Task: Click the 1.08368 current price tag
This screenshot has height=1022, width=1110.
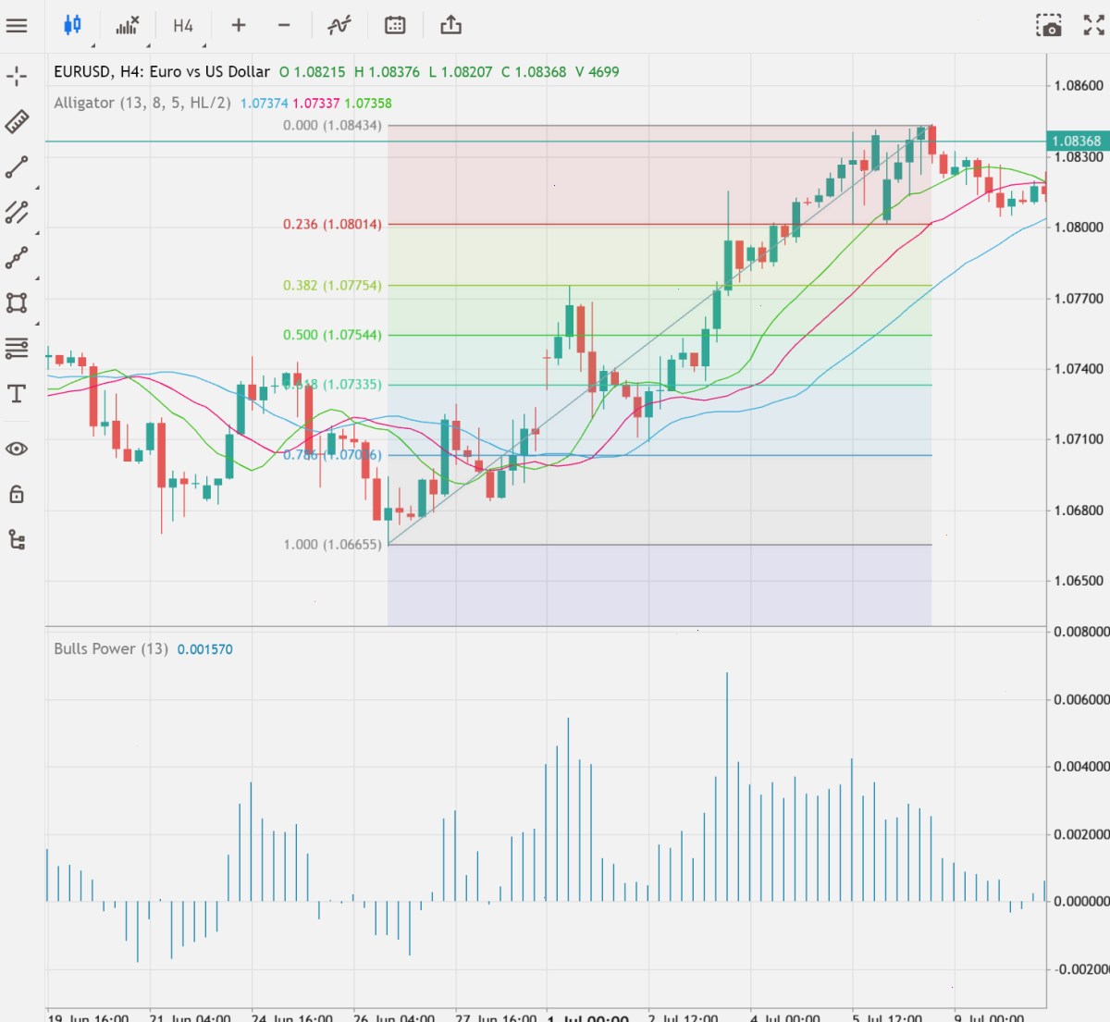Action: [x=1078, y=142]
